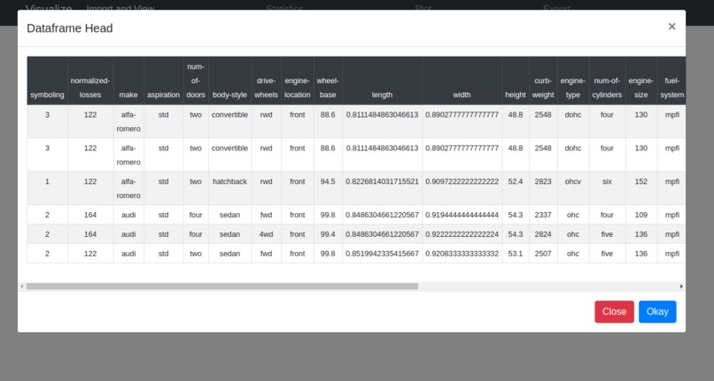
Task: Click the hatchback body-style cell
Action: [230, 188]
